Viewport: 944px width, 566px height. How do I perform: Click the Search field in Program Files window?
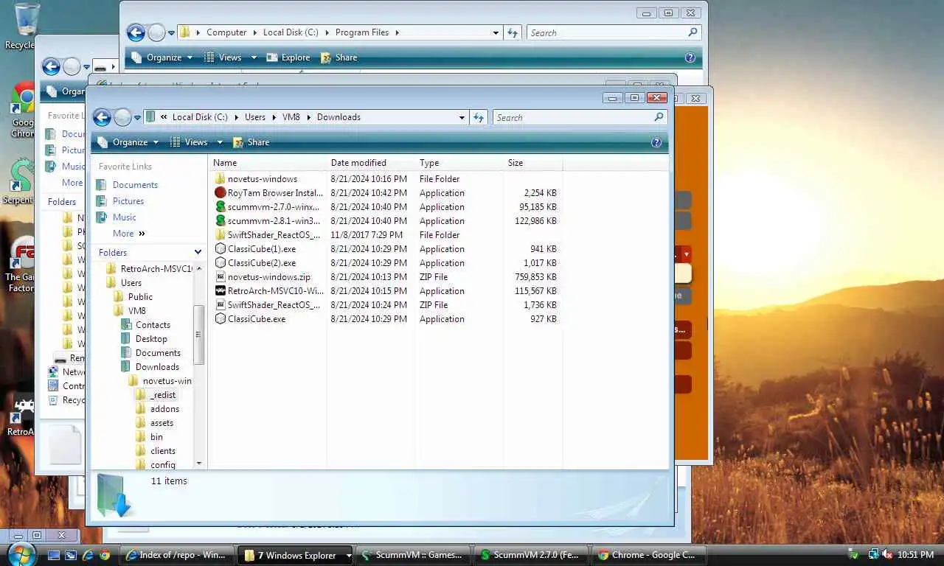coord(606,32)
